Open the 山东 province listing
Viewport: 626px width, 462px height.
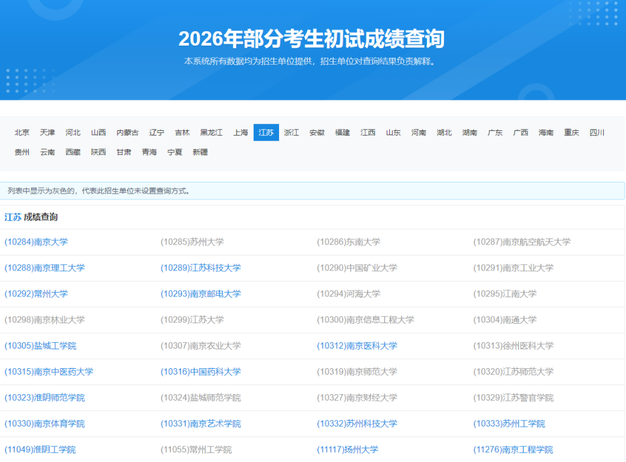[393, 132]
